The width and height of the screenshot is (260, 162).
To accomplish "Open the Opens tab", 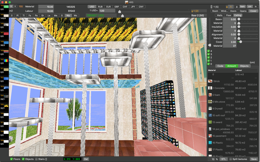I will pyautogui.click(x=243, y=11).
